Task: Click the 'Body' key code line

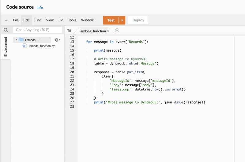Action: click(x=133, y=85)
